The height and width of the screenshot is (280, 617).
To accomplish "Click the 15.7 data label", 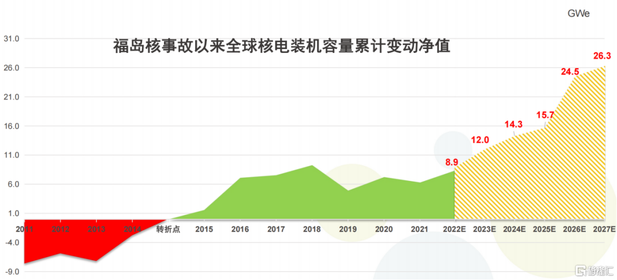I will 545,115.
